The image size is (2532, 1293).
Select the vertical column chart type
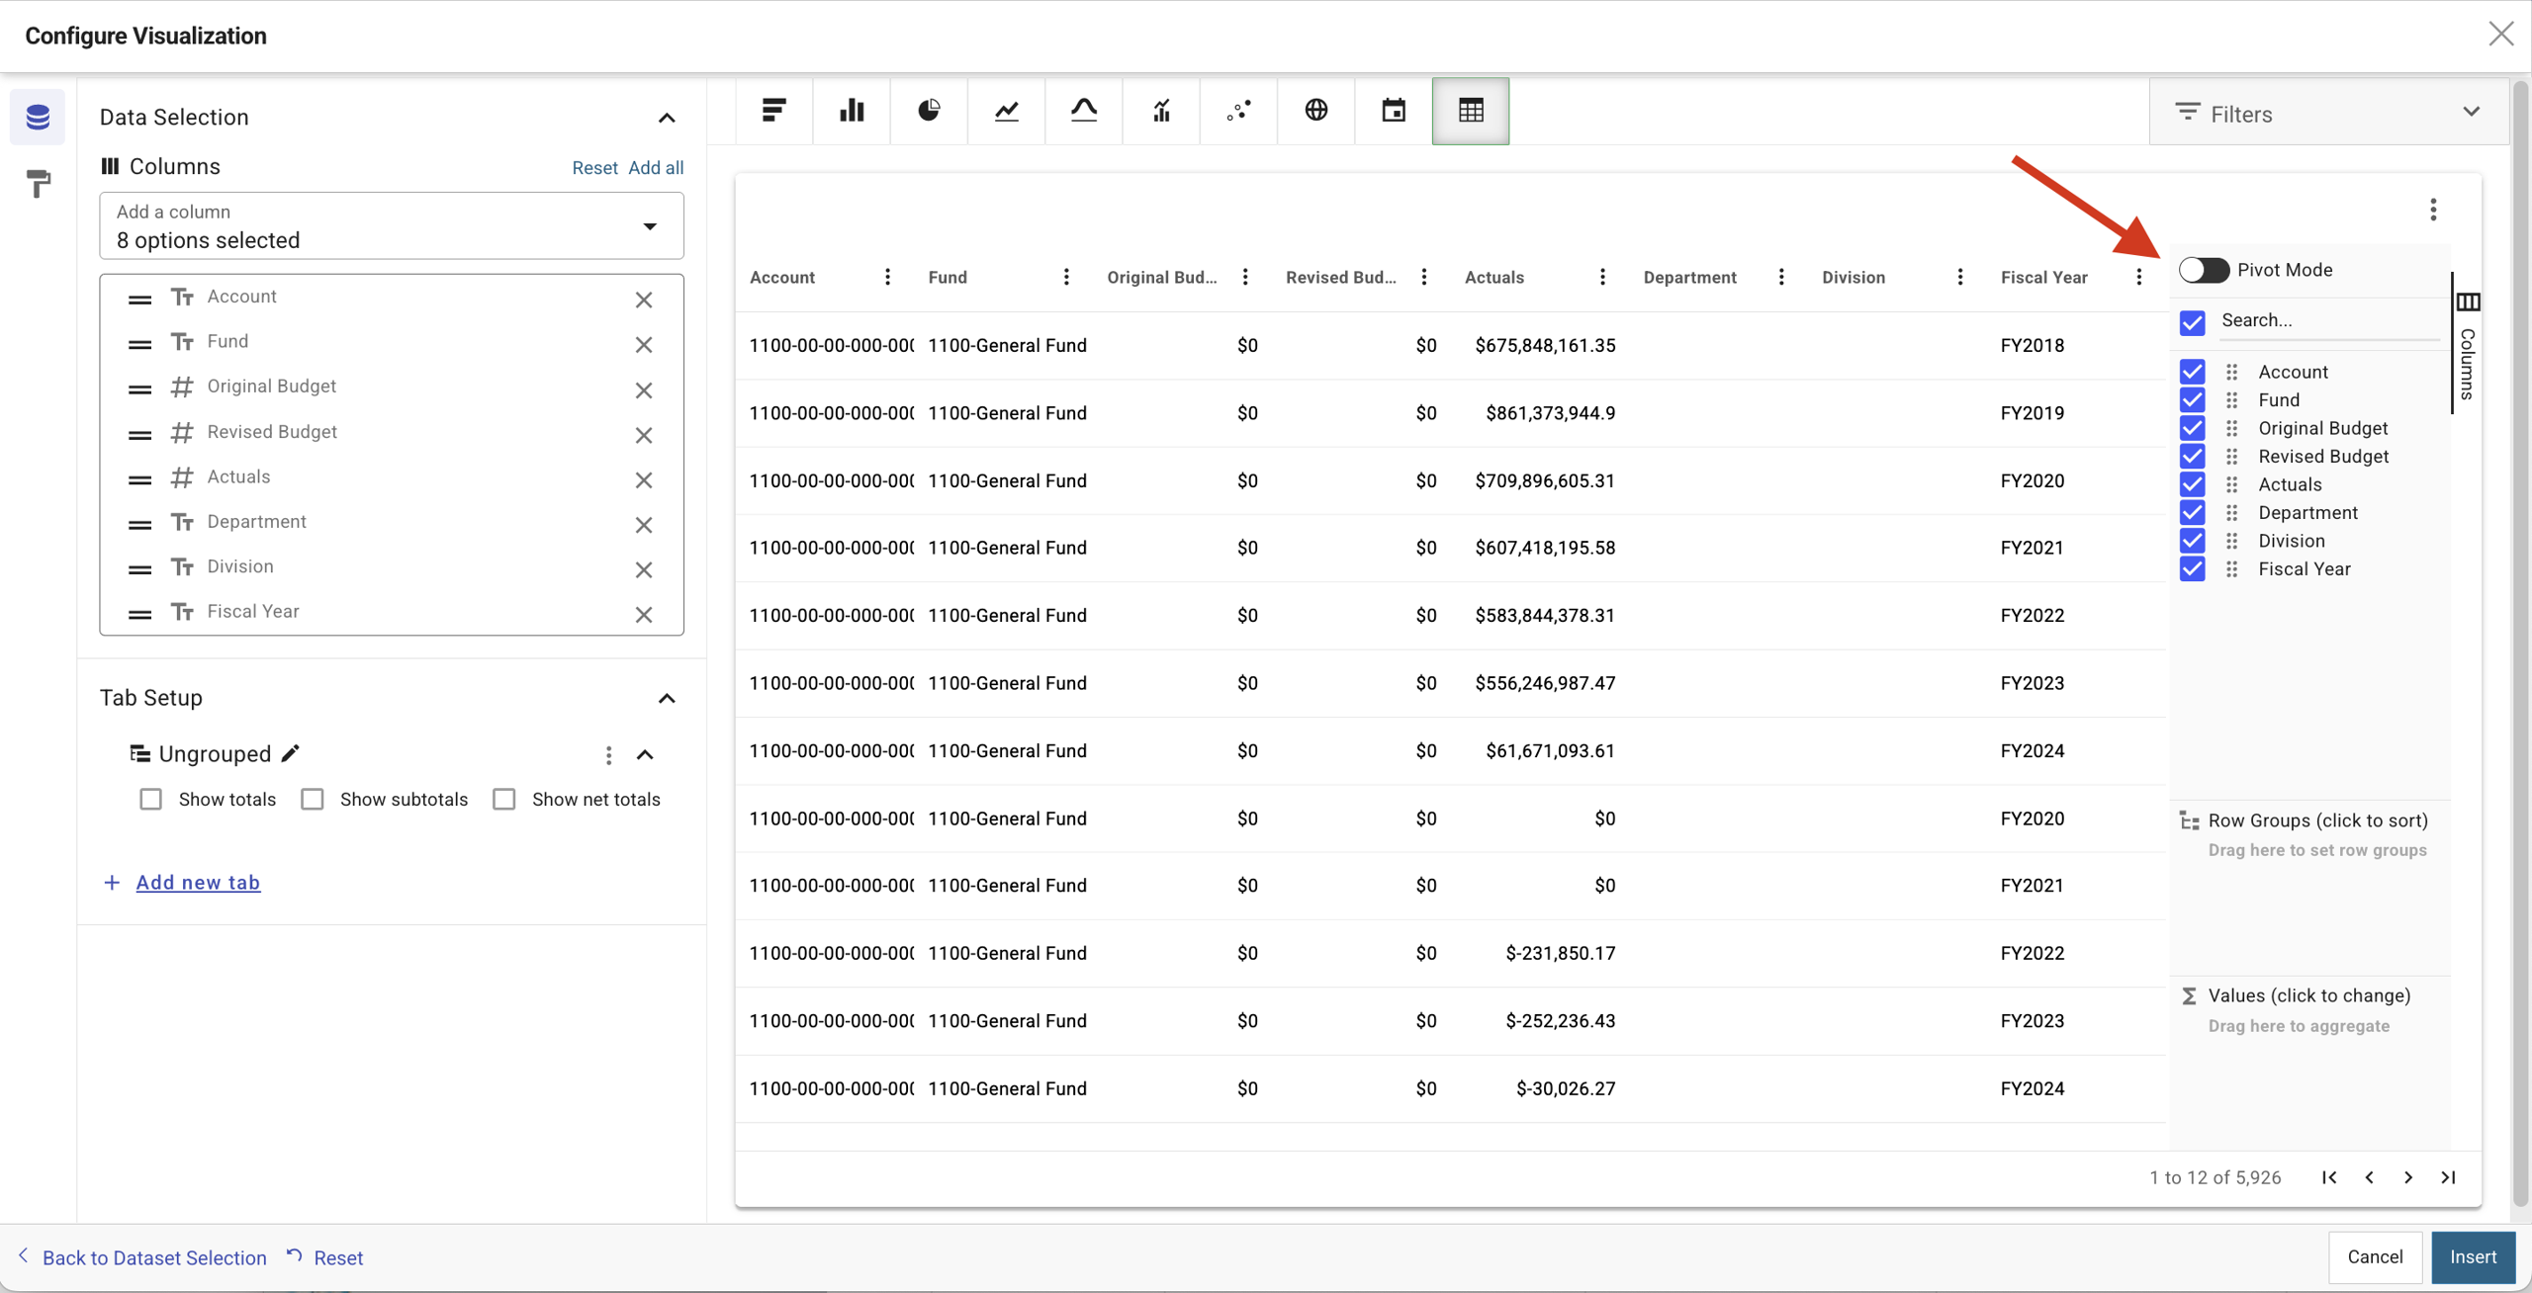pyautogui.click(x=852, y=111)
